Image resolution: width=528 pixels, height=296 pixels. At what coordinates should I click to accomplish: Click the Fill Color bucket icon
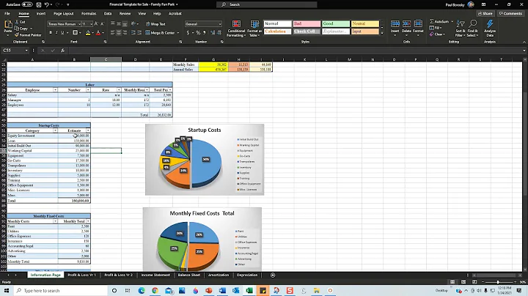pos(88,33)
